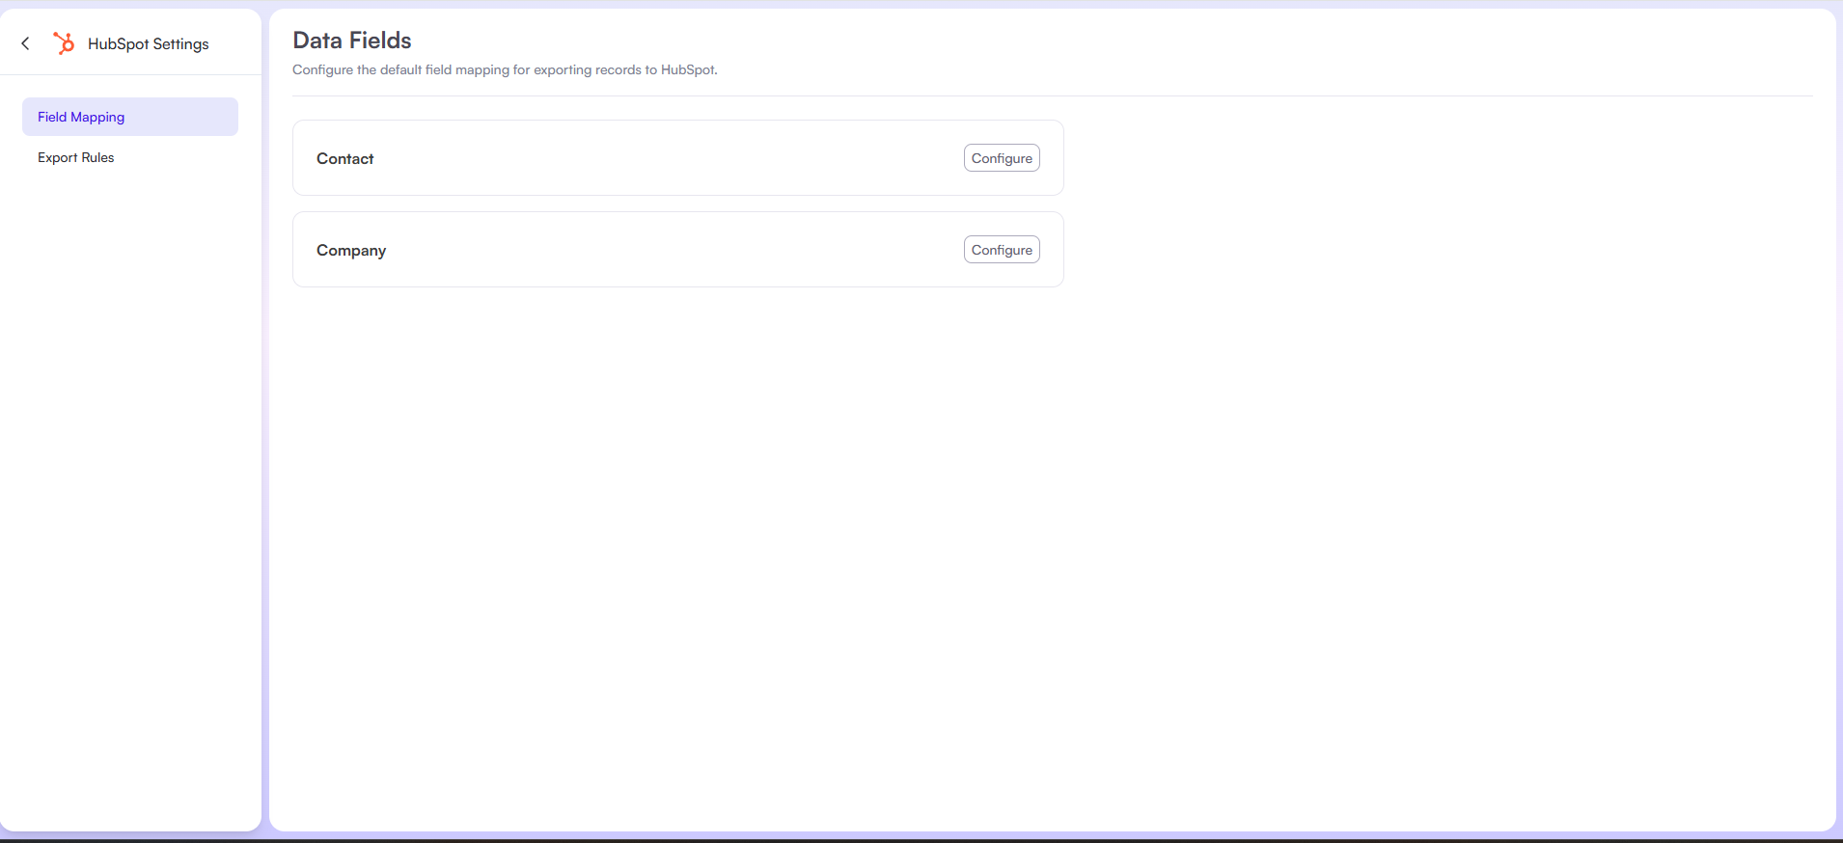
Task: Click the field mapping description text
Action: click(504, 70)
